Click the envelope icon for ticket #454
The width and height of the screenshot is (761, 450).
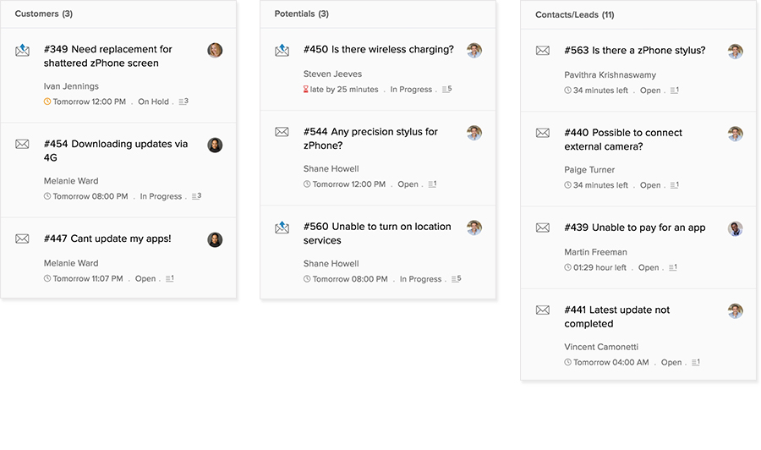(22, 144)
